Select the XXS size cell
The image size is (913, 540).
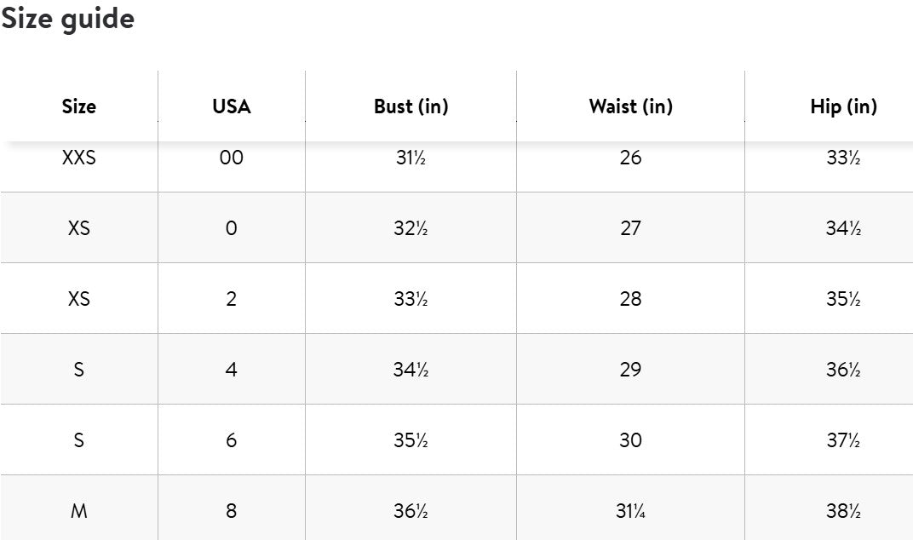click(79, 158)
